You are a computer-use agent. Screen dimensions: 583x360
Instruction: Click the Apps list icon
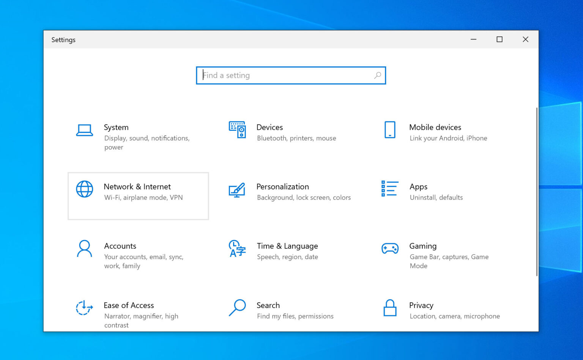click(x=389, y=189)
